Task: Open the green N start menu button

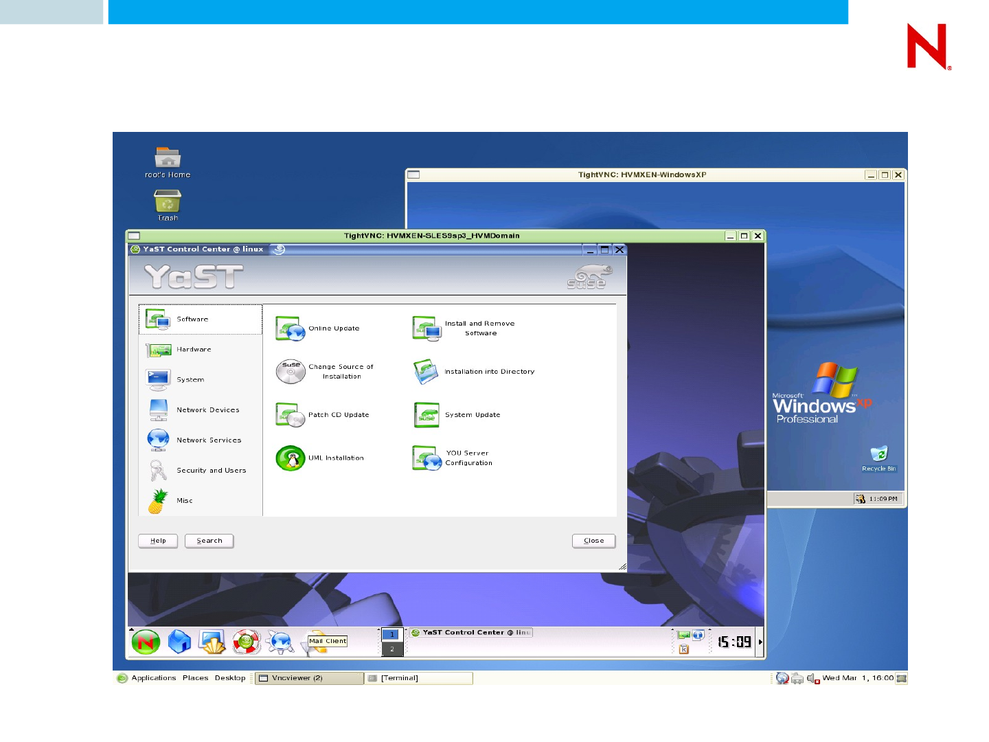Action: pos(146,642)
